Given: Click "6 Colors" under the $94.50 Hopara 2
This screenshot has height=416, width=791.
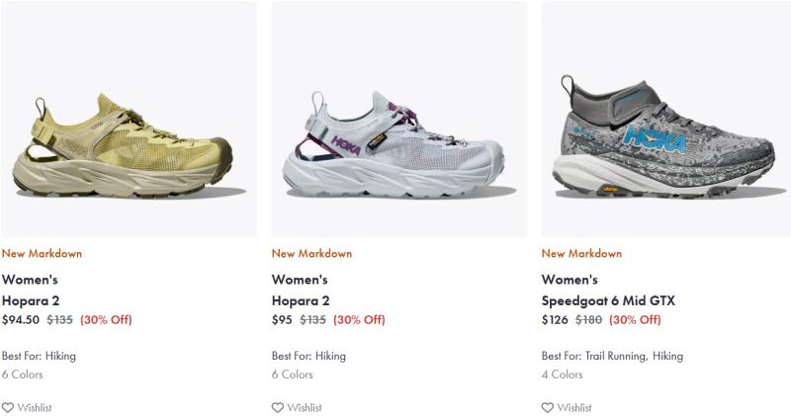Looking at the screenshot, I should (23, 374).
